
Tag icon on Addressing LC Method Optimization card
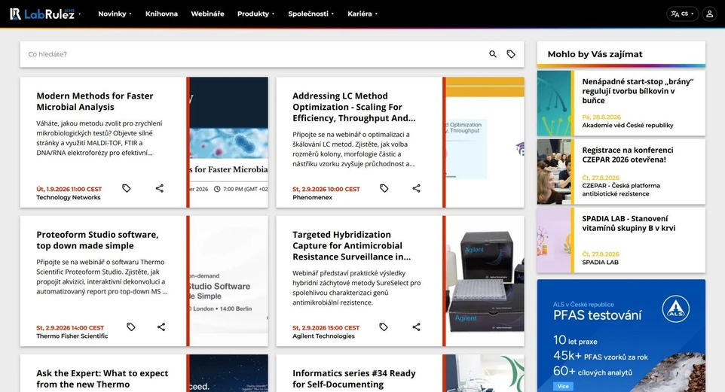click(384, 188)
